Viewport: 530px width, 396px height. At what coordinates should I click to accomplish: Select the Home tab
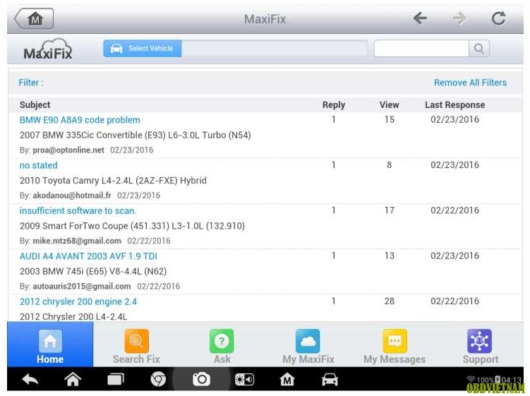click(x=50, y=344)
